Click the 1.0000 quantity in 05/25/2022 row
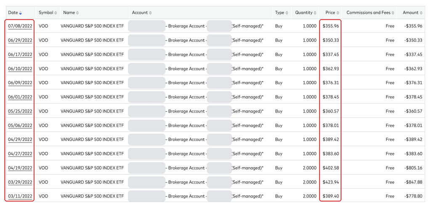Screen dimensions: 431x208 click(309, 111)
